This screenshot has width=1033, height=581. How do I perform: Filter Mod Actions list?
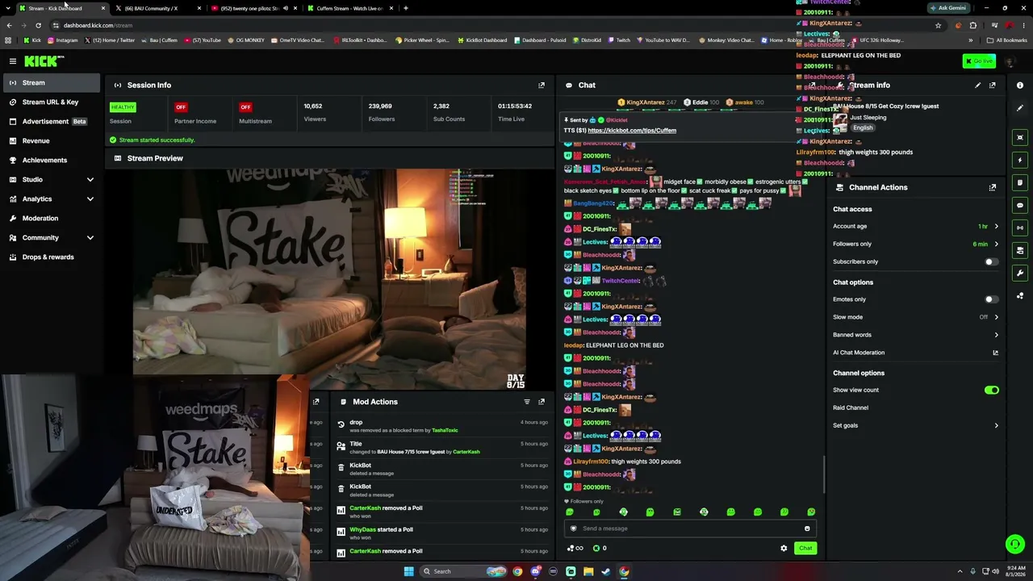527,402
